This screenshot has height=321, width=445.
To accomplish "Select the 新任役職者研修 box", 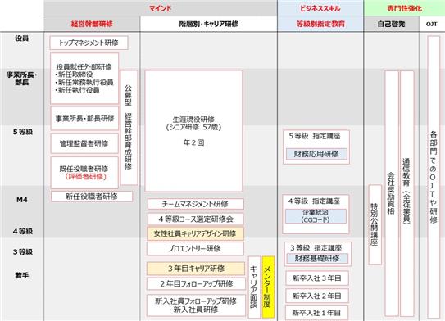I will click(92, 197).
